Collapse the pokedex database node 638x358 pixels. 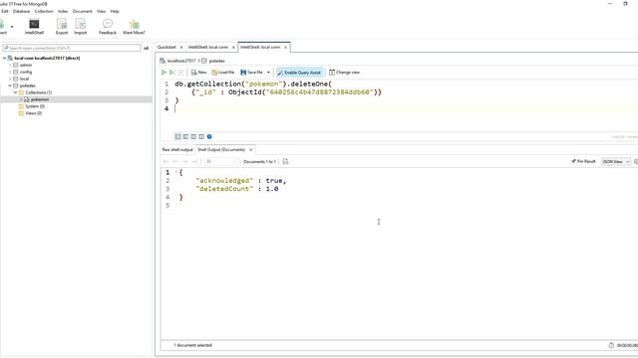[x=10, y=86]
